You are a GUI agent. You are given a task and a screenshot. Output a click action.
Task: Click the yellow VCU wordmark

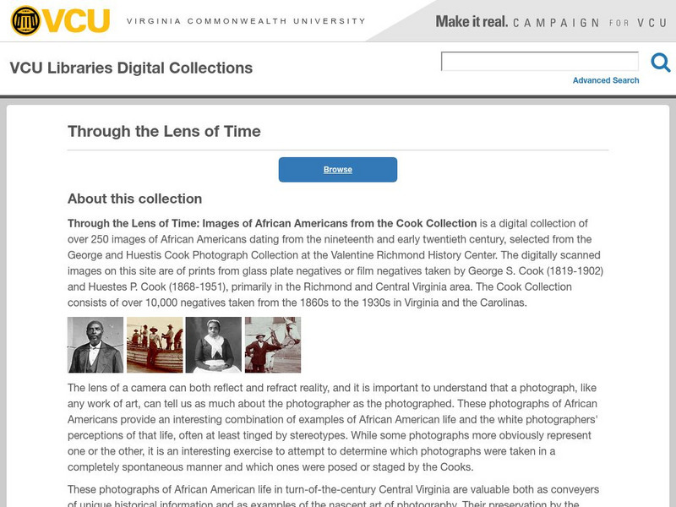tap(79, 20)
